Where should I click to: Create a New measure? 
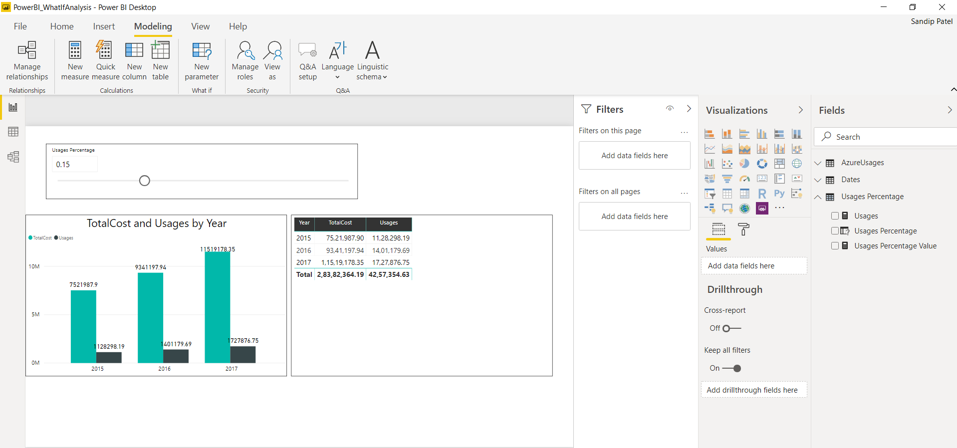click(75, 60)
